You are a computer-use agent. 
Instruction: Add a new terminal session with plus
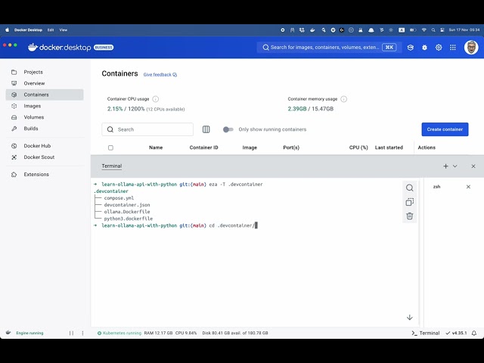(x=445, y=166)
